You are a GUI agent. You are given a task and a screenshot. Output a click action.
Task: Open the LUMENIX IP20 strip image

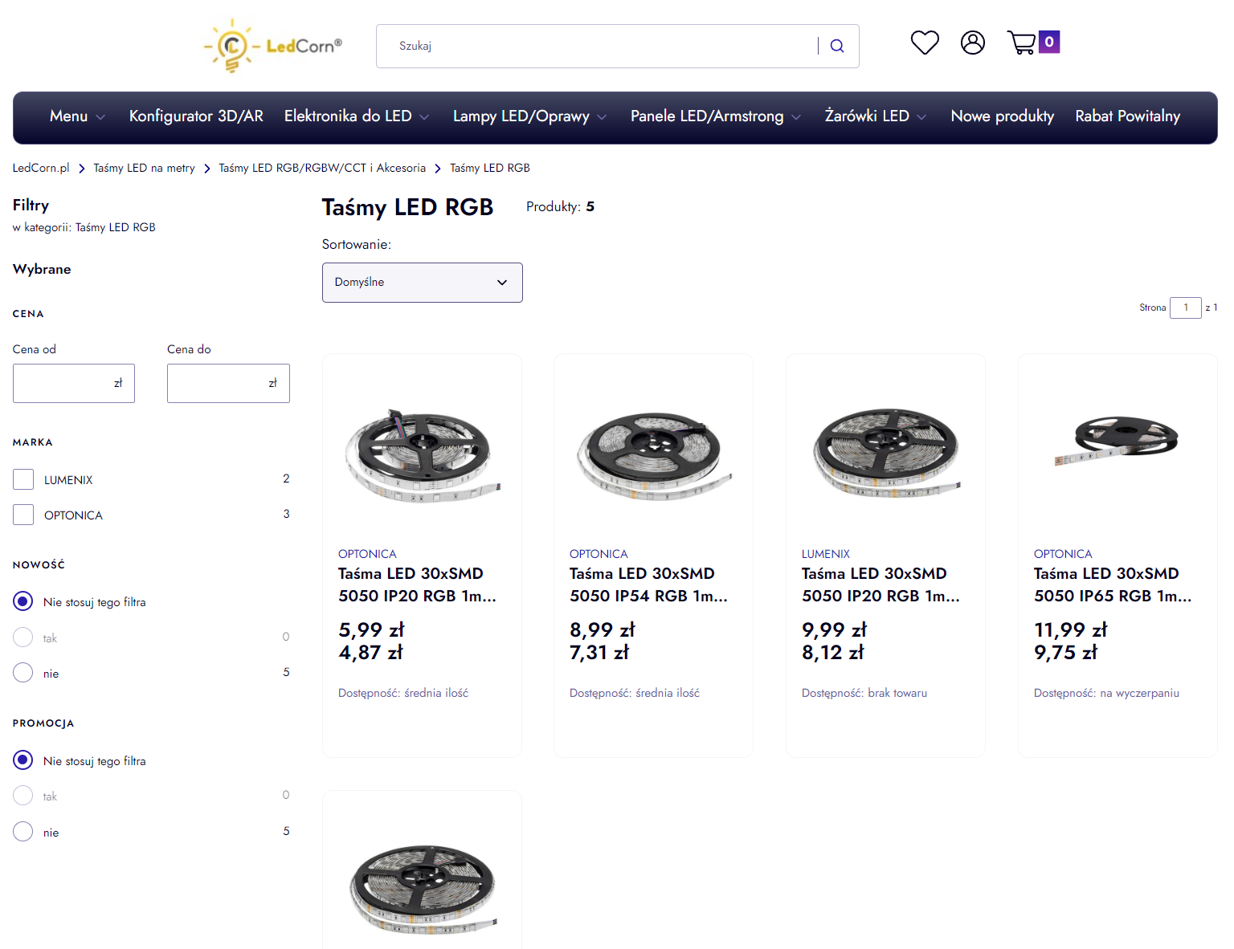click(x=885, y=453)
